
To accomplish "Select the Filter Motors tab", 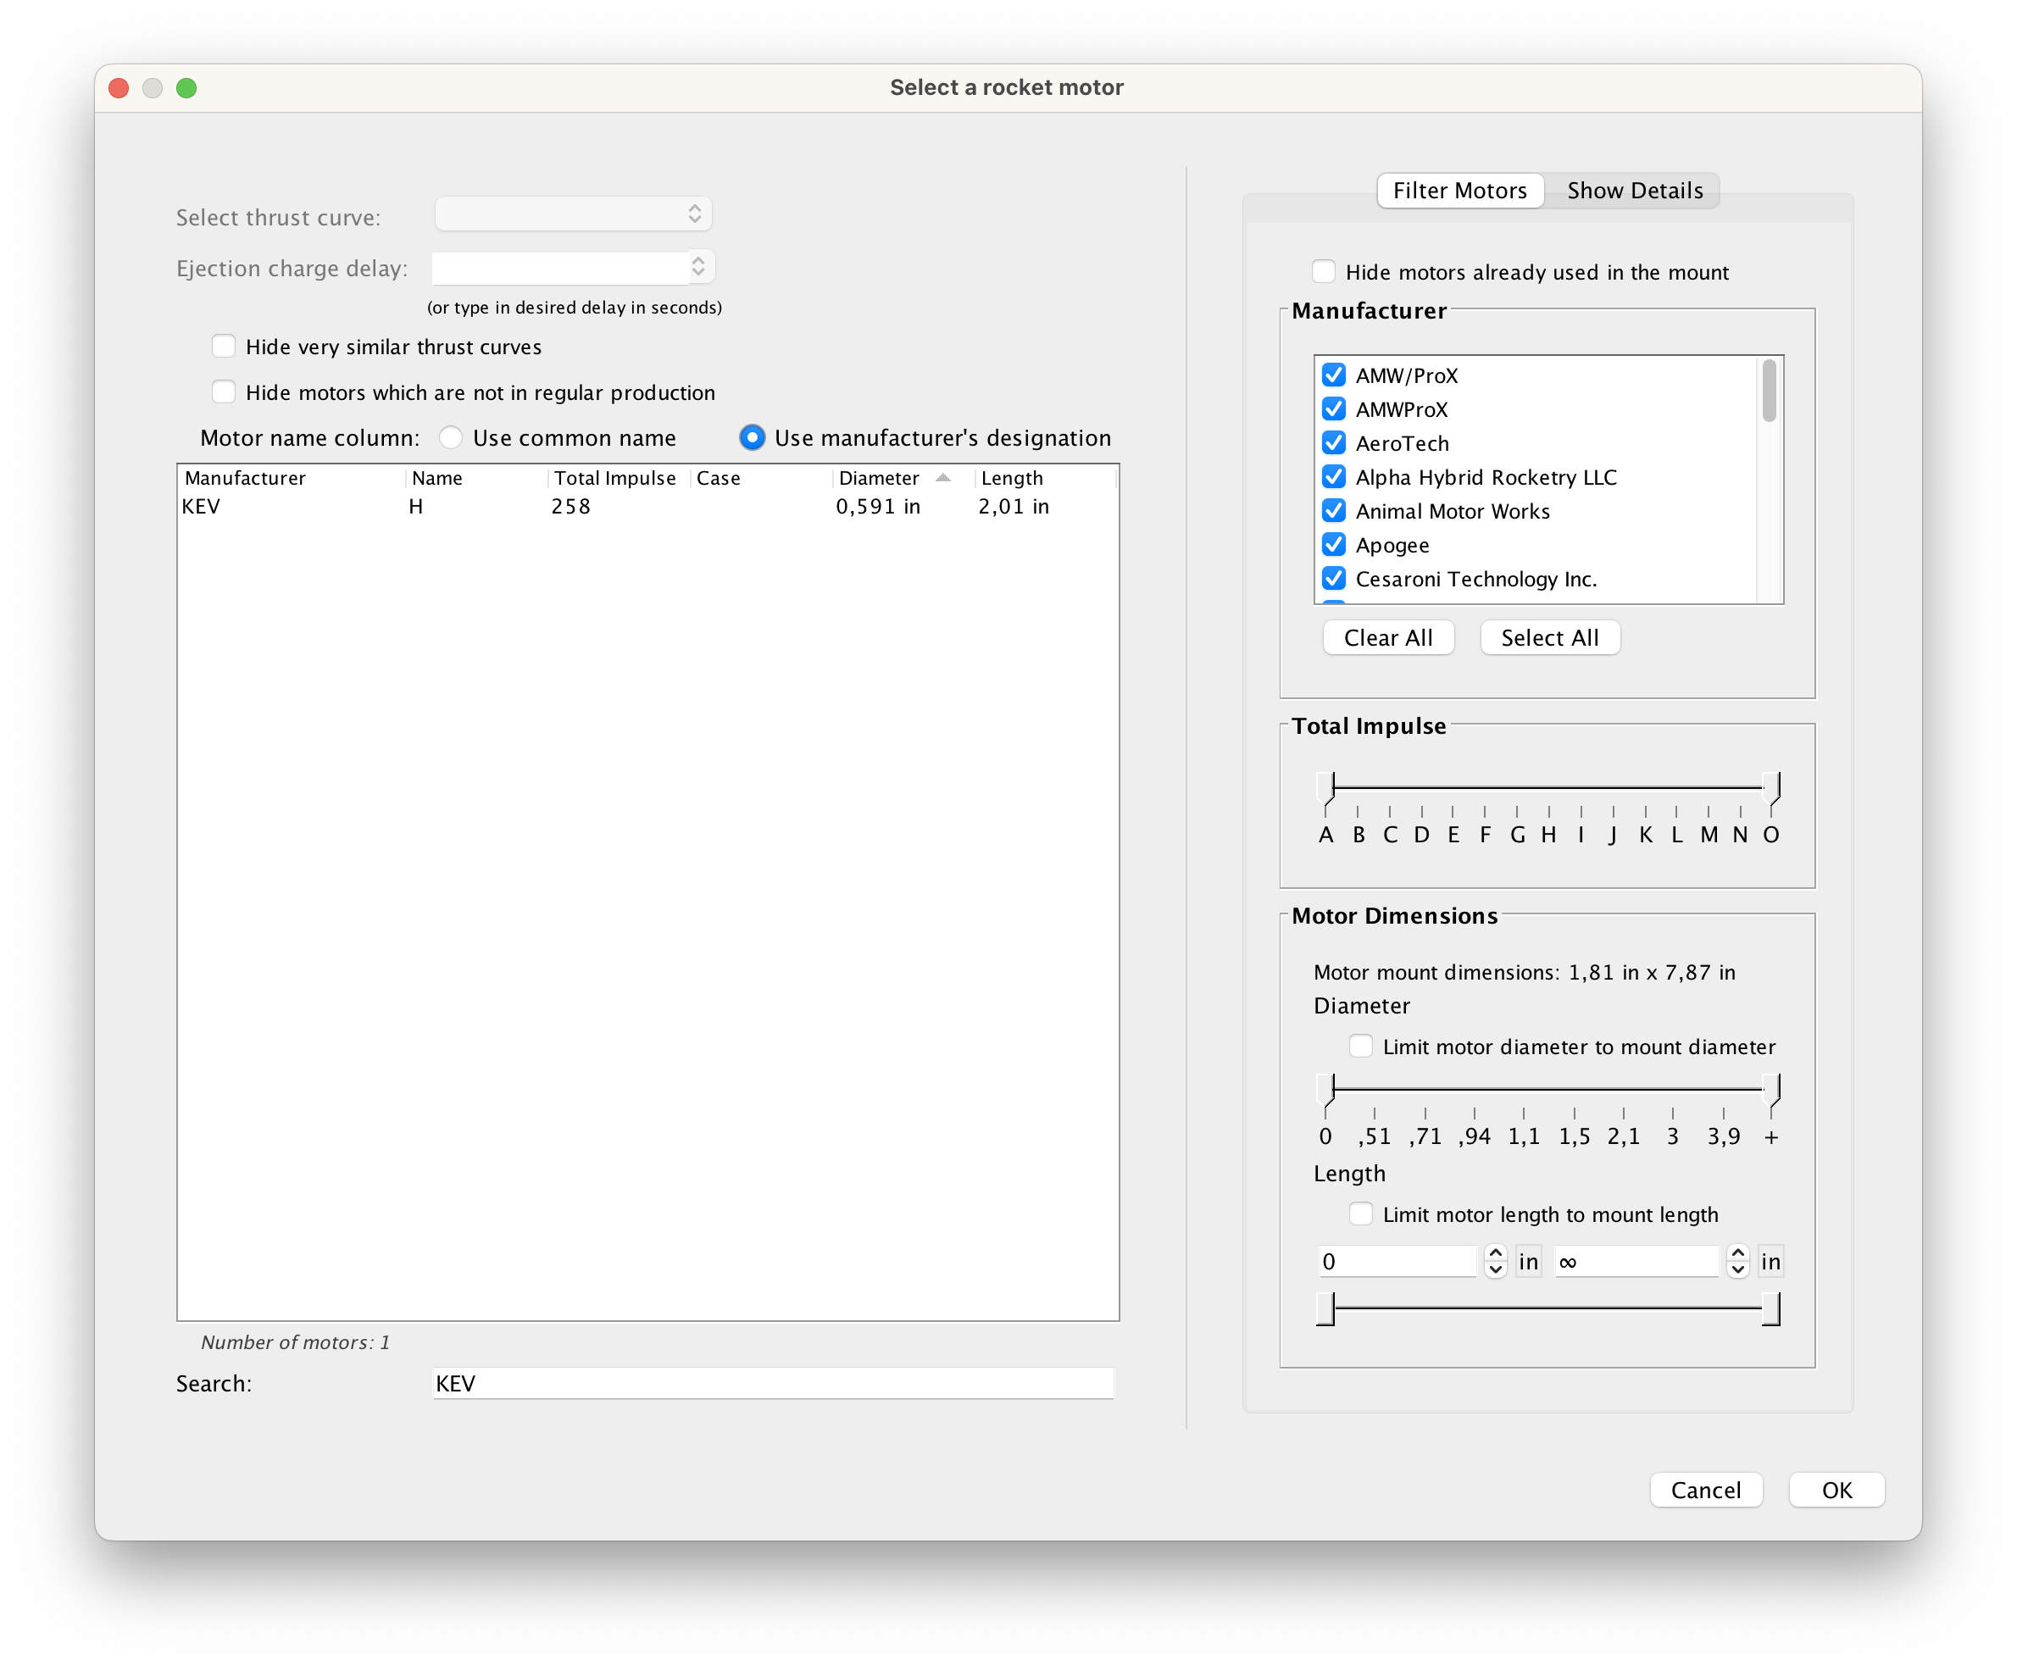I will pos(1459,190).
